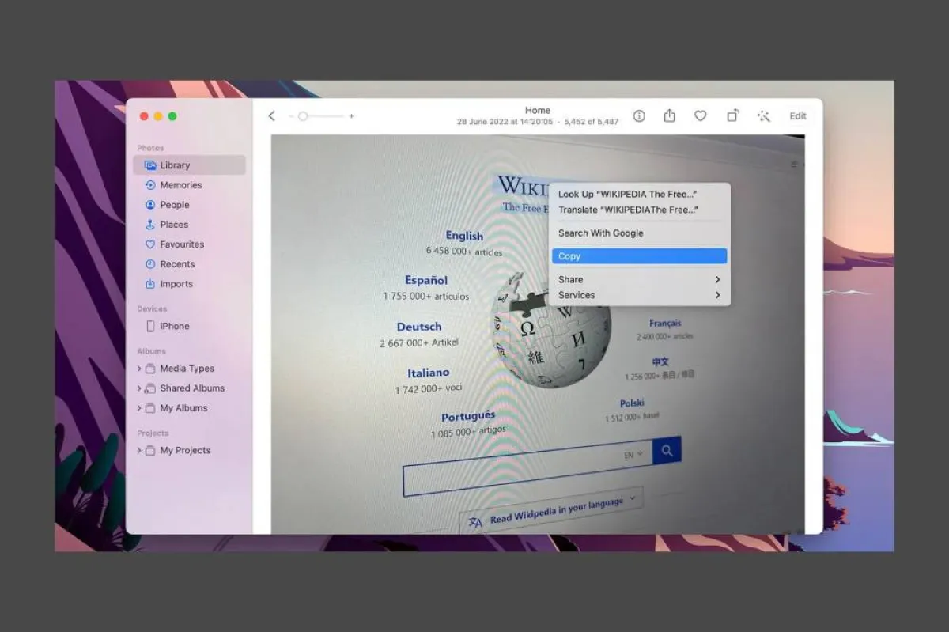Apply Auto Enhance with magic wand icon
Image resolution: width=949 pixels, height=632 pixels.
tap(763, 116)
